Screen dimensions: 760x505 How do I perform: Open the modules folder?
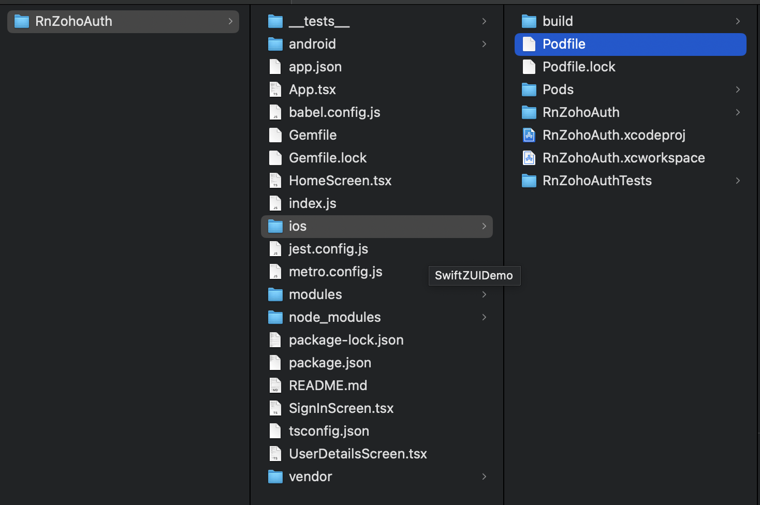[315, 294]
